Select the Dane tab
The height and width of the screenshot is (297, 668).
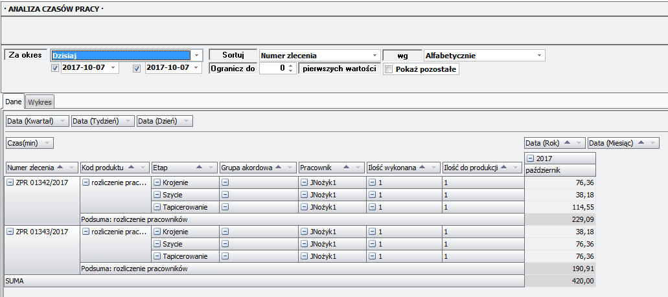[x=14, y=102]
